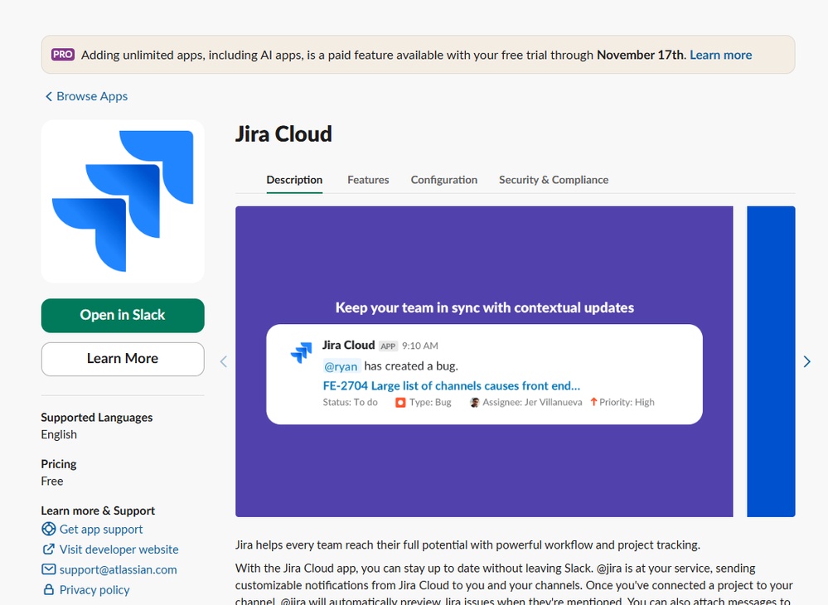Screen dimensions: 828x605
Task: Click the back chevron beside Browse Apps
Action: pos(49,96)
